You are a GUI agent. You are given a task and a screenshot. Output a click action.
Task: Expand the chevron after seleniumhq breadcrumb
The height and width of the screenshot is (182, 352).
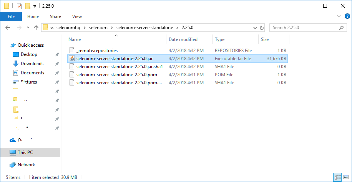point(85,28)
